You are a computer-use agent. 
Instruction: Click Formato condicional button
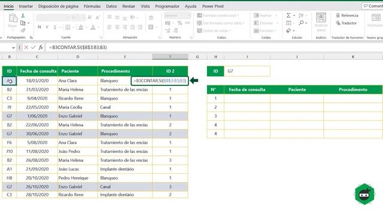[x=218, y=16]
